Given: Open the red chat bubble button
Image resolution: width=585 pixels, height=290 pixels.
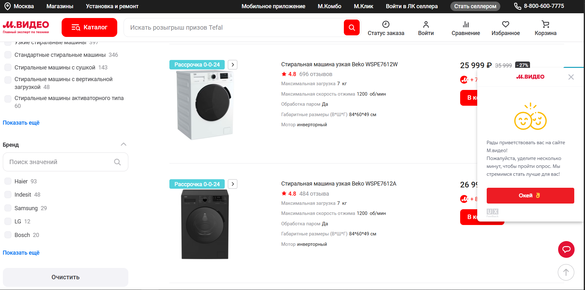Looking at the screenshot, I should pos(566,250).
